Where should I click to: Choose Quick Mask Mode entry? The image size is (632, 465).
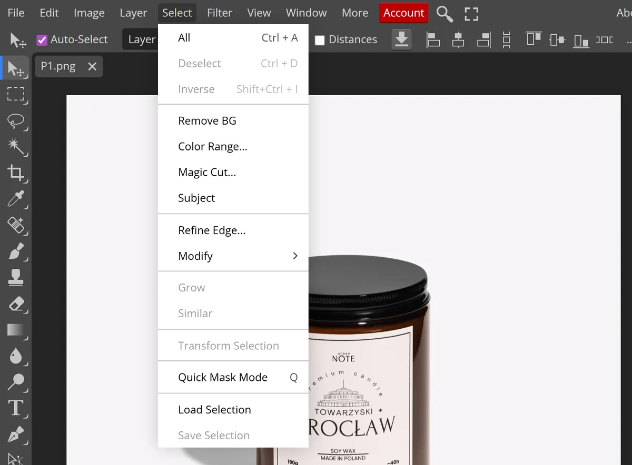pyautogui.click(x=233, y=378)
